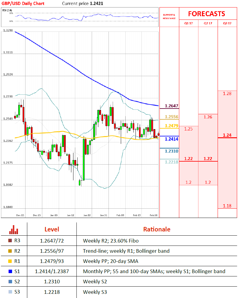Select the Q2 17 forecast column header

click(x=208, y=23)
